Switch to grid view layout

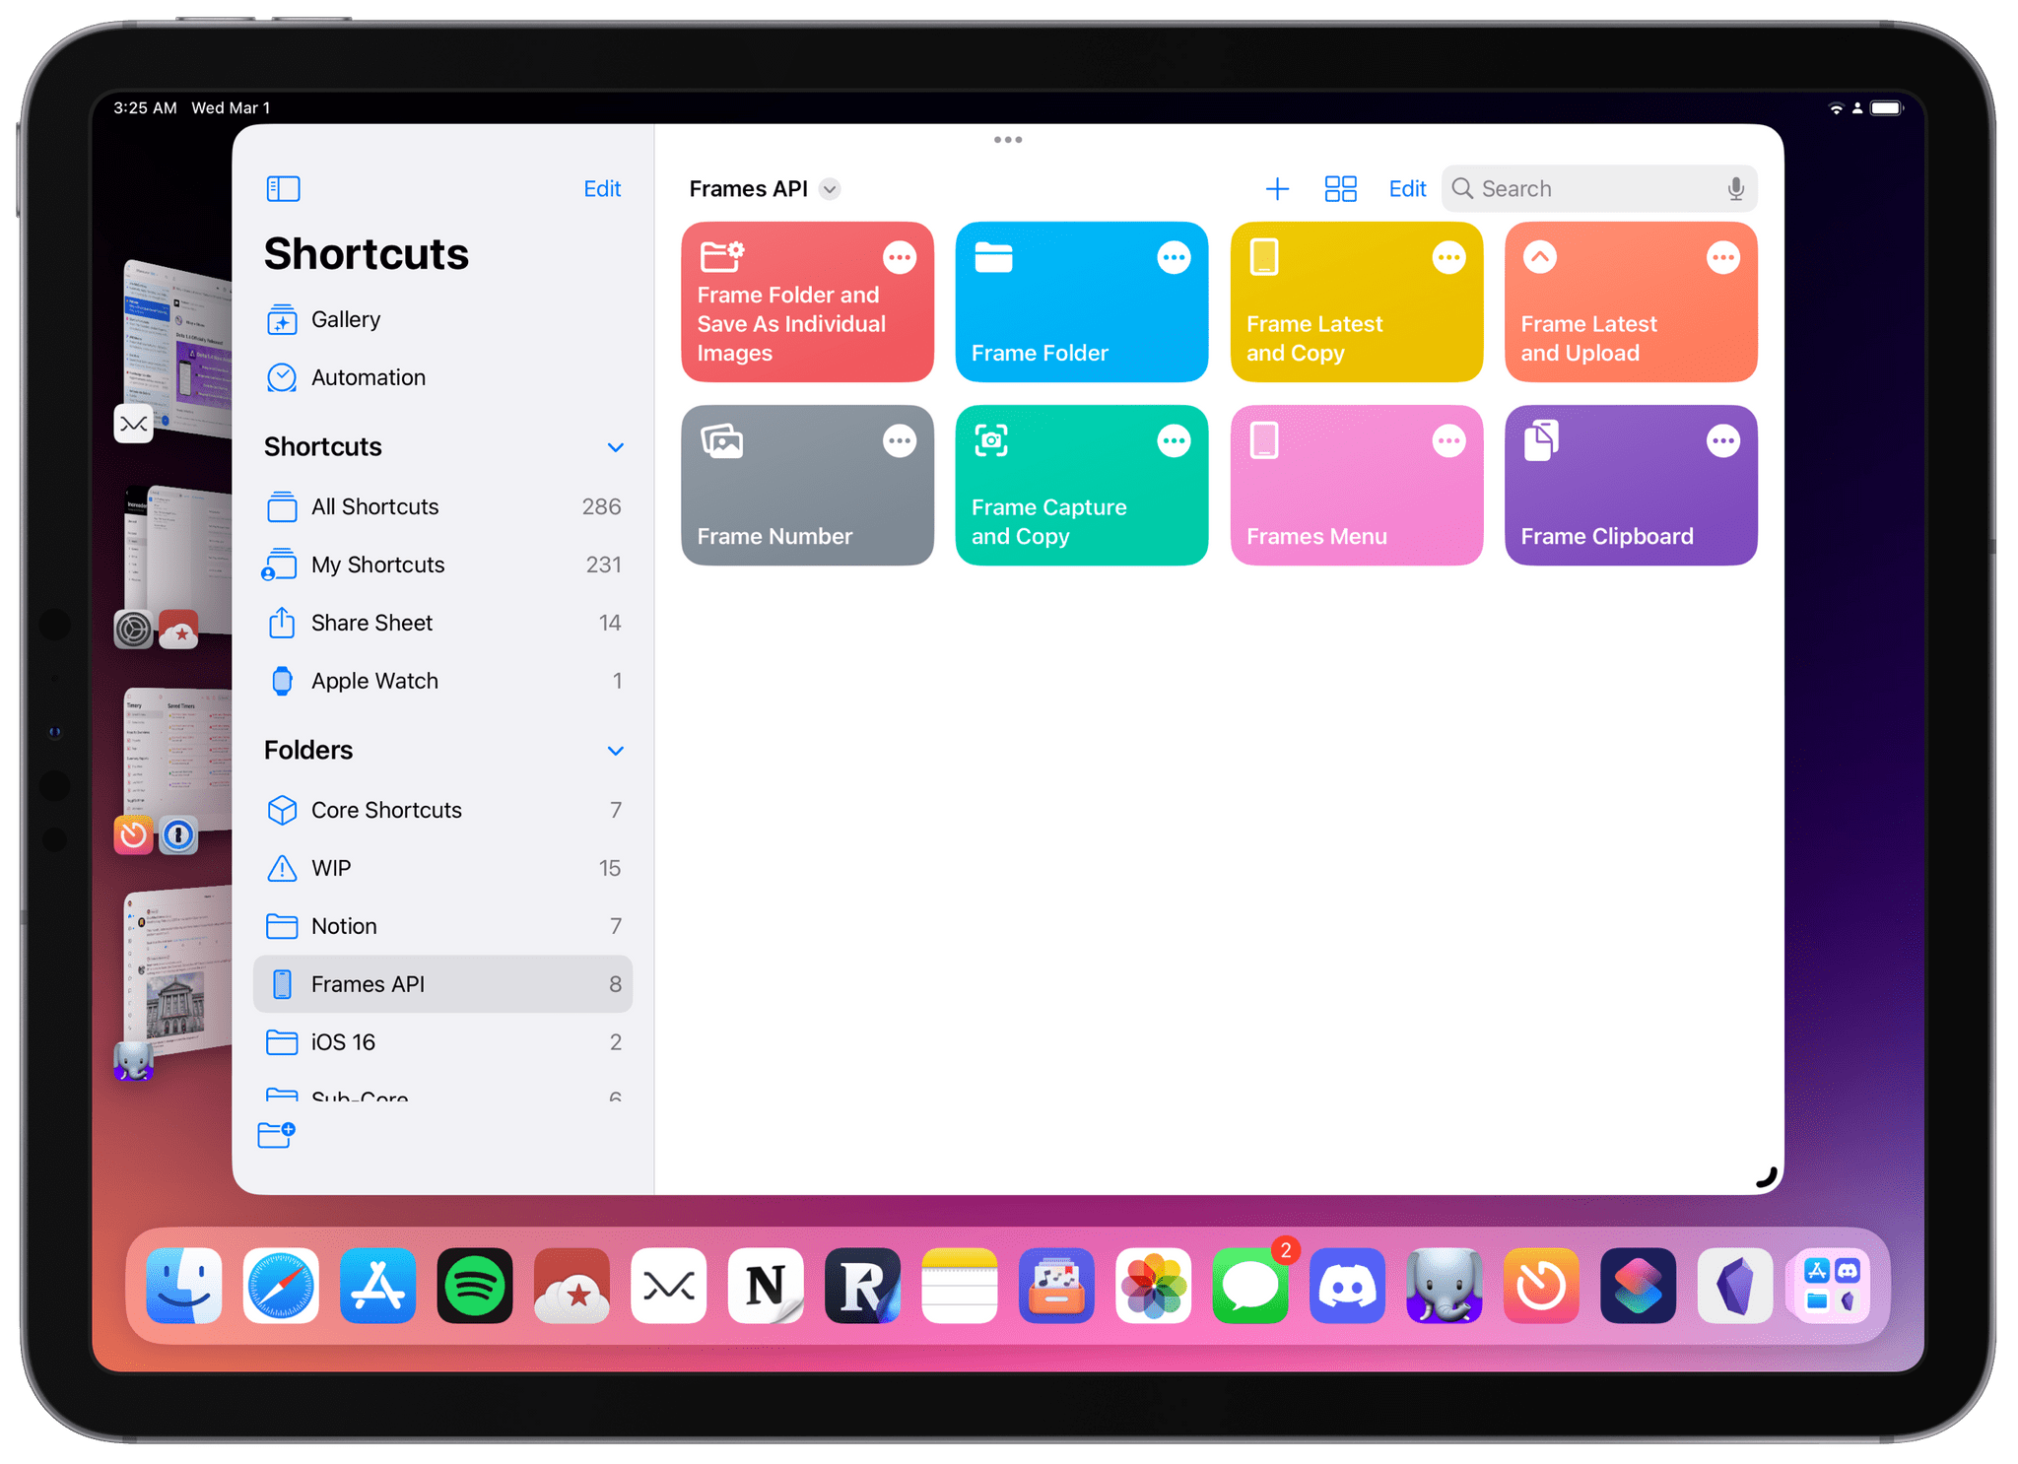[x=1340, y=188]
